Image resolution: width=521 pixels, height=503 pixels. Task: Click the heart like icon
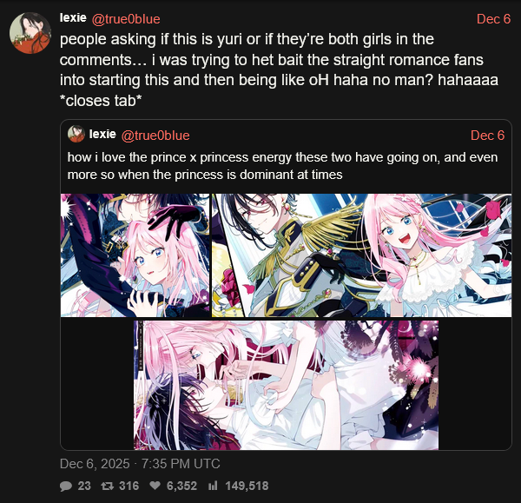pyautogui.click(x=155, y=486)
